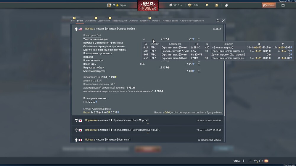Click the light bulb free experience icon
The image size is (296, 166).
click(x=207, y=5)
